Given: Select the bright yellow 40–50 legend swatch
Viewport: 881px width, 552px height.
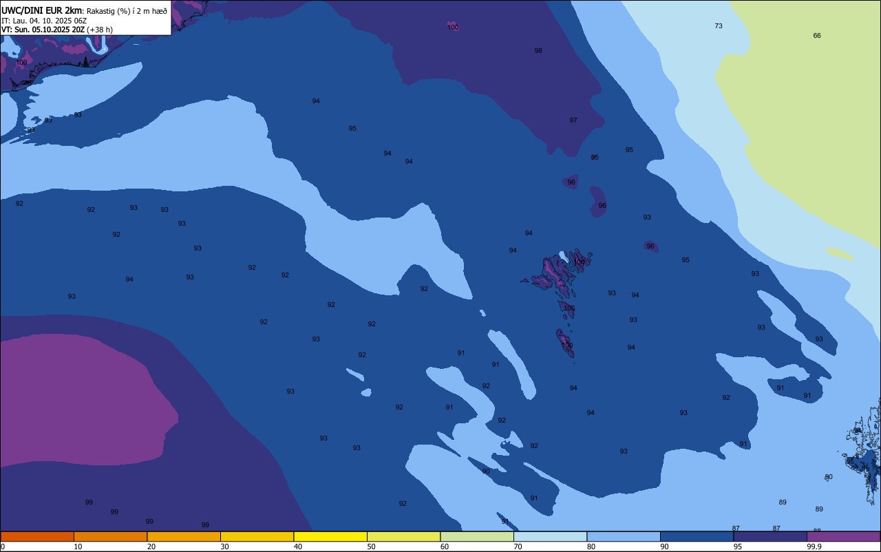Looking at the screenshot, I should coord(330,536).
